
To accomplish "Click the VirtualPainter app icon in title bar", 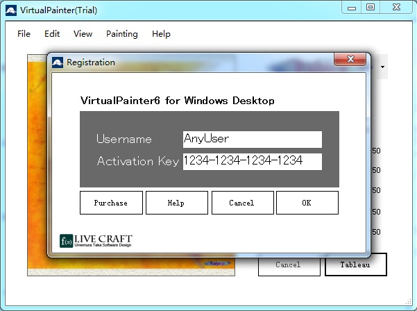I will tap(11, 10).
